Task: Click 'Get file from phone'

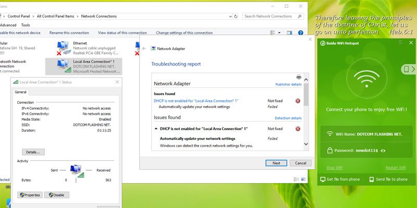Action: coord(340,179)
